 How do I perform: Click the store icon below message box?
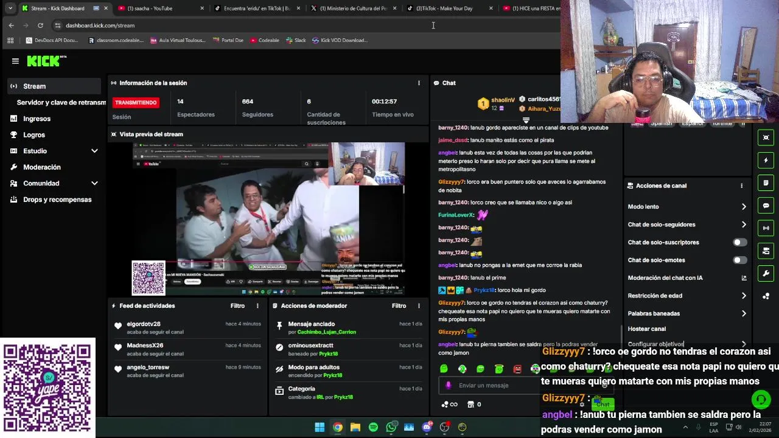(x=470, y=404)
